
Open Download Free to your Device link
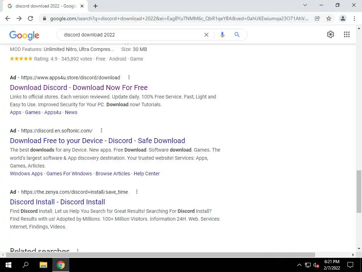pyautogui.click(x=98, y=141)
